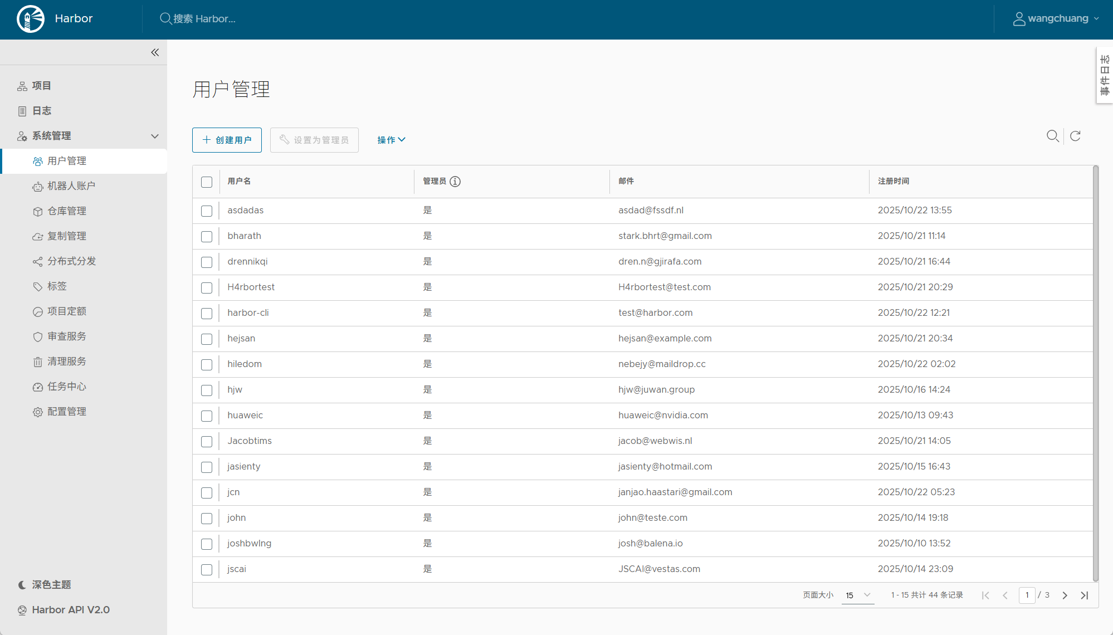1113x635 pixels.
Task: Jump to last page icon
Action: pos(1084,595)
